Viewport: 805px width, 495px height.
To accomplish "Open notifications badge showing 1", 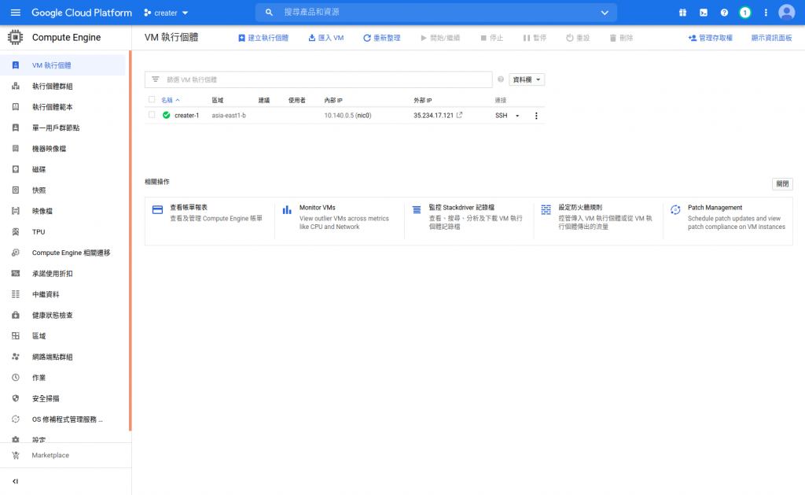I will tap(745, 13).
